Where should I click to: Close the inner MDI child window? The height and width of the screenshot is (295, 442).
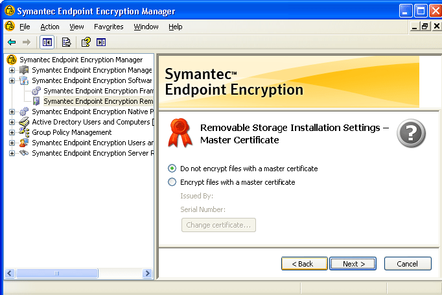pos(437,27)
